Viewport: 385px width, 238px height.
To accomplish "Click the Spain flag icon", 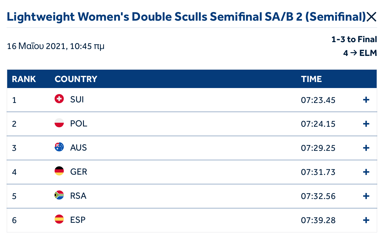I will 59,220.
